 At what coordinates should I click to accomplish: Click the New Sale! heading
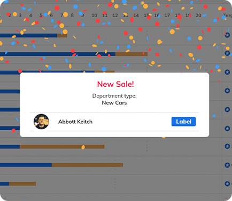tap(115, 84)
